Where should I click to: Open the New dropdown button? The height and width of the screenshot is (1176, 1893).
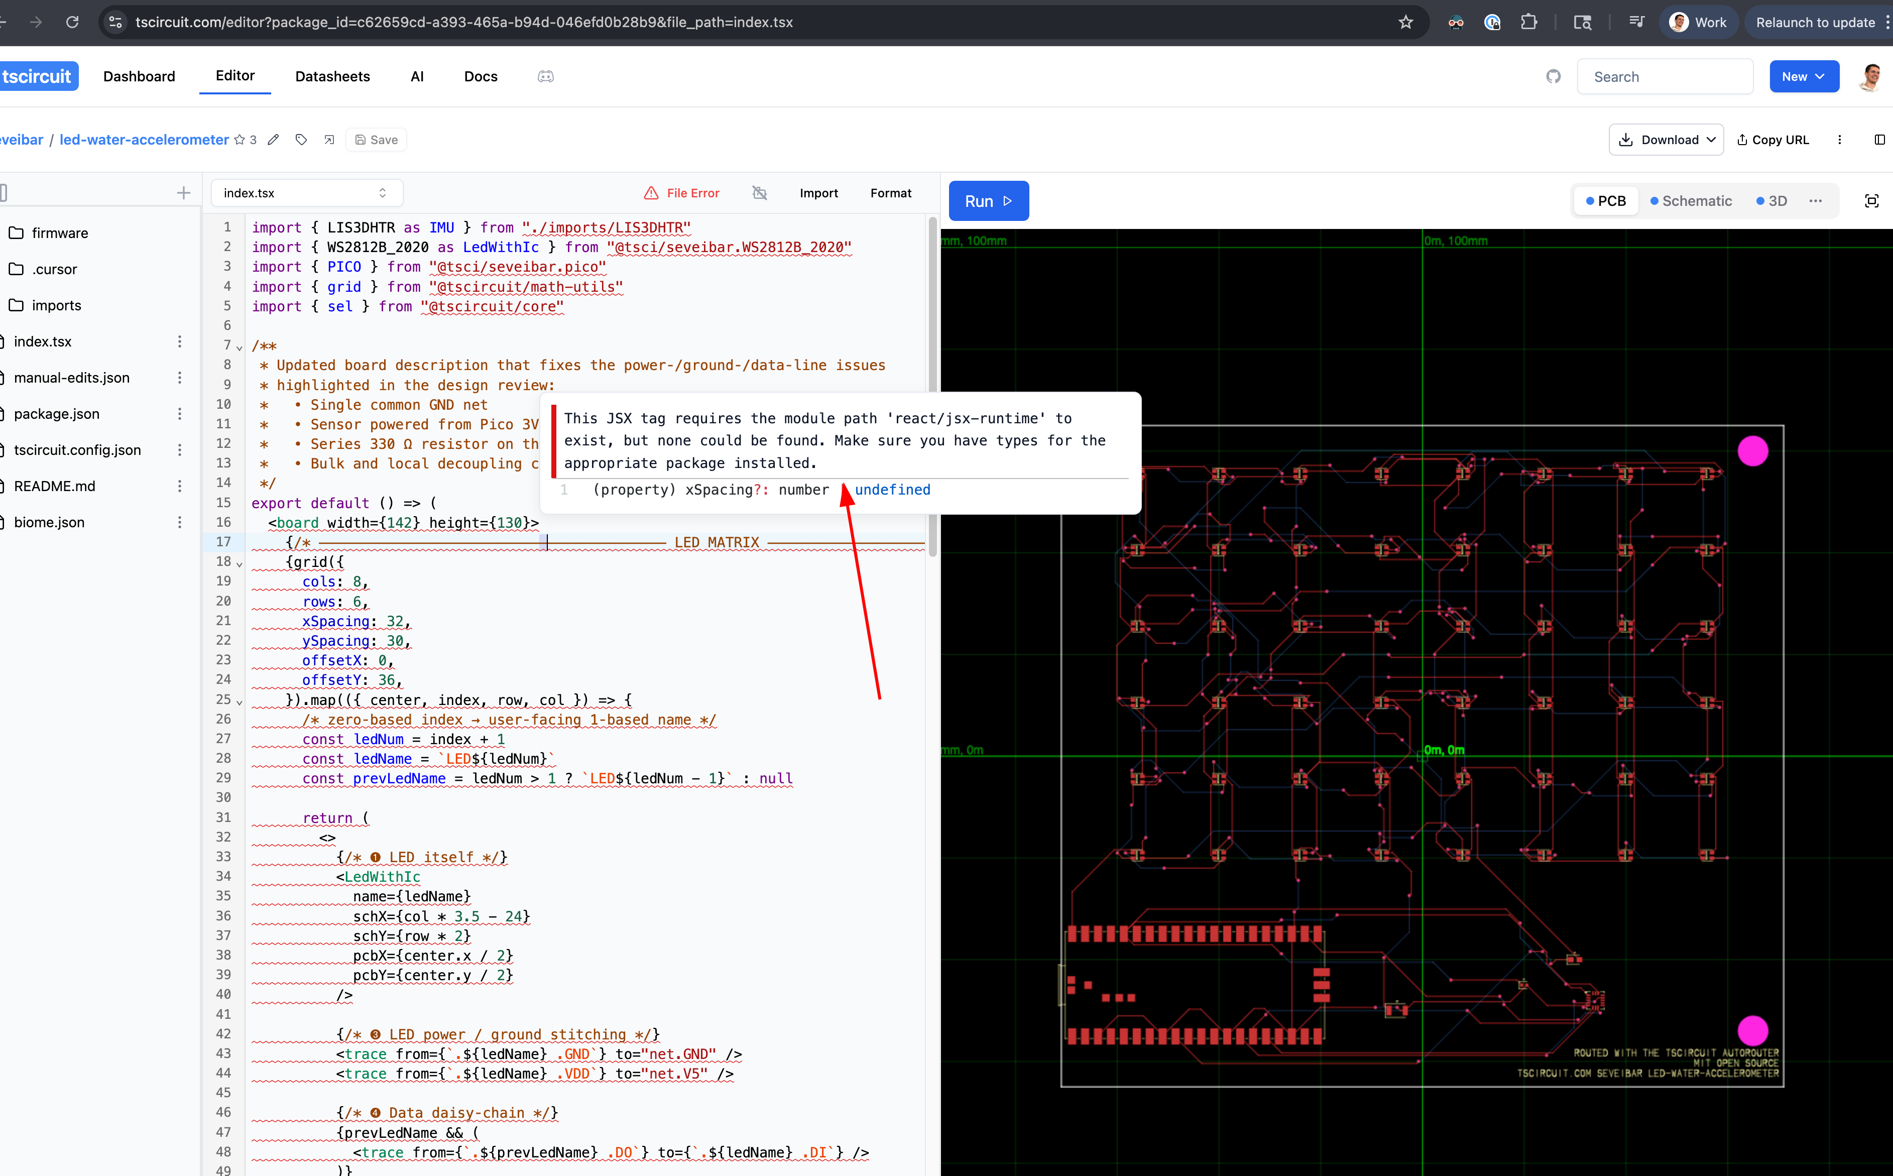click(x=1804, y=76)
